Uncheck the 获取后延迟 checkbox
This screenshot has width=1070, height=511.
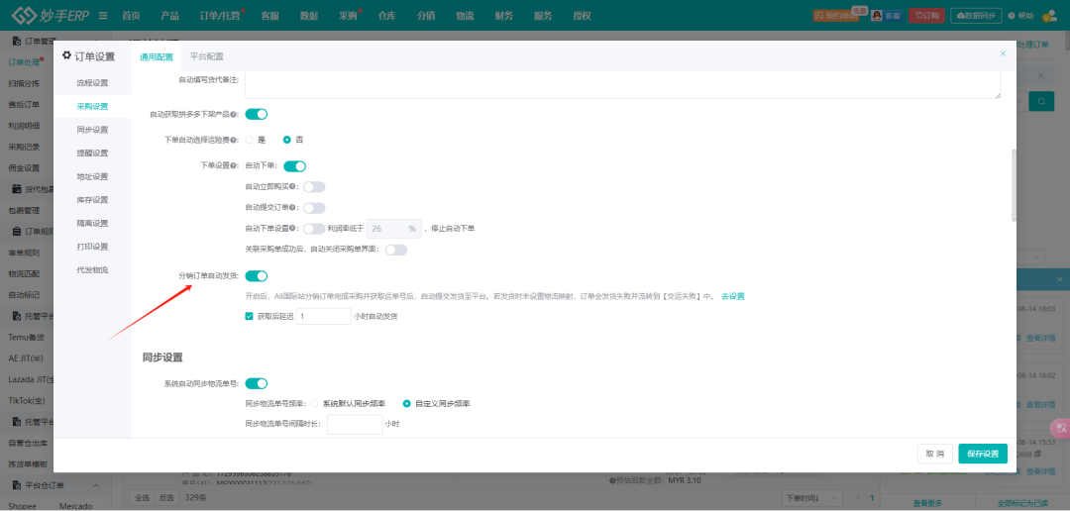[250, 317]
